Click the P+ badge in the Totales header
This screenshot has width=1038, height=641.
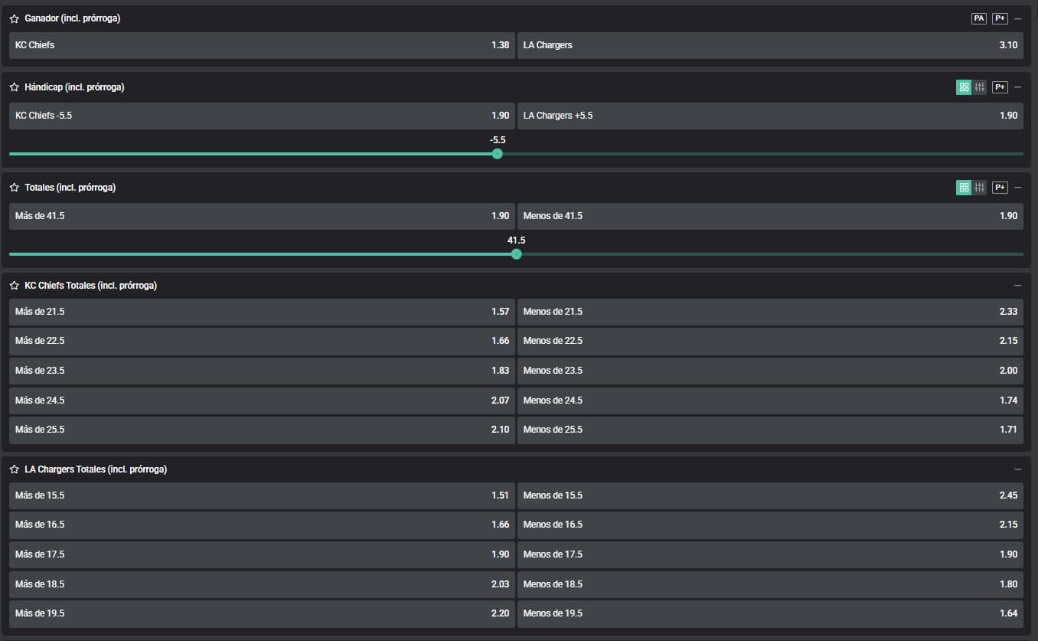coord(1000,188)
